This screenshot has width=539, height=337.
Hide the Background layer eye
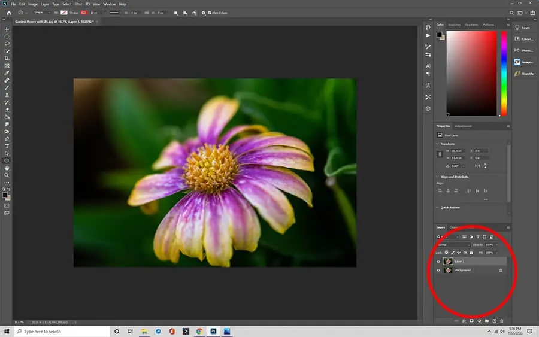click(x=438, y=271)
